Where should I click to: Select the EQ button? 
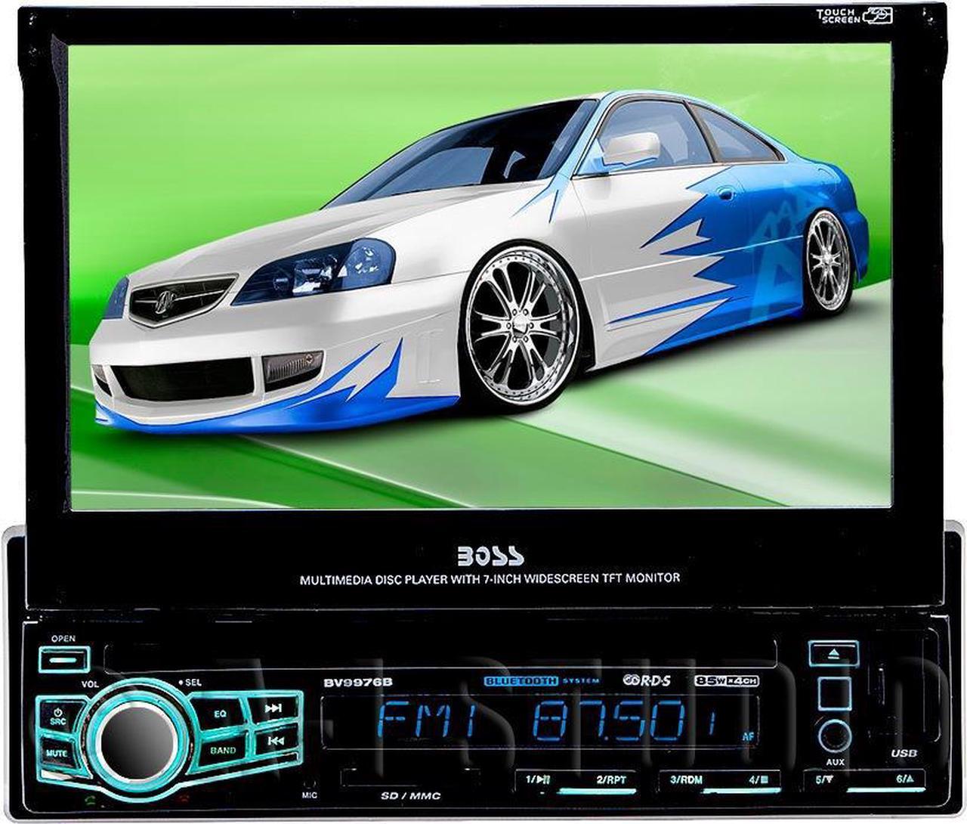(221, 713)
